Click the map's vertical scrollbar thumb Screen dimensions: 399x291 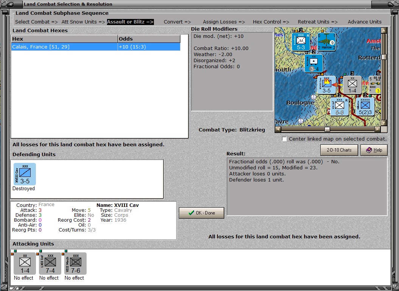tap(384, 57)
